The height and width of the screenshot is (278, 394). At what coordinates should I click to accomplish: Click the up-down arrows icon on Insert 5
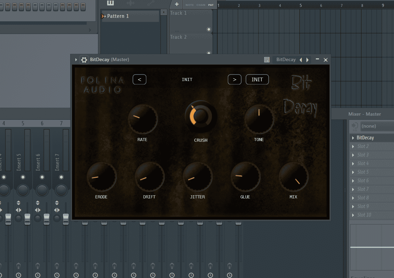point(19,203)
